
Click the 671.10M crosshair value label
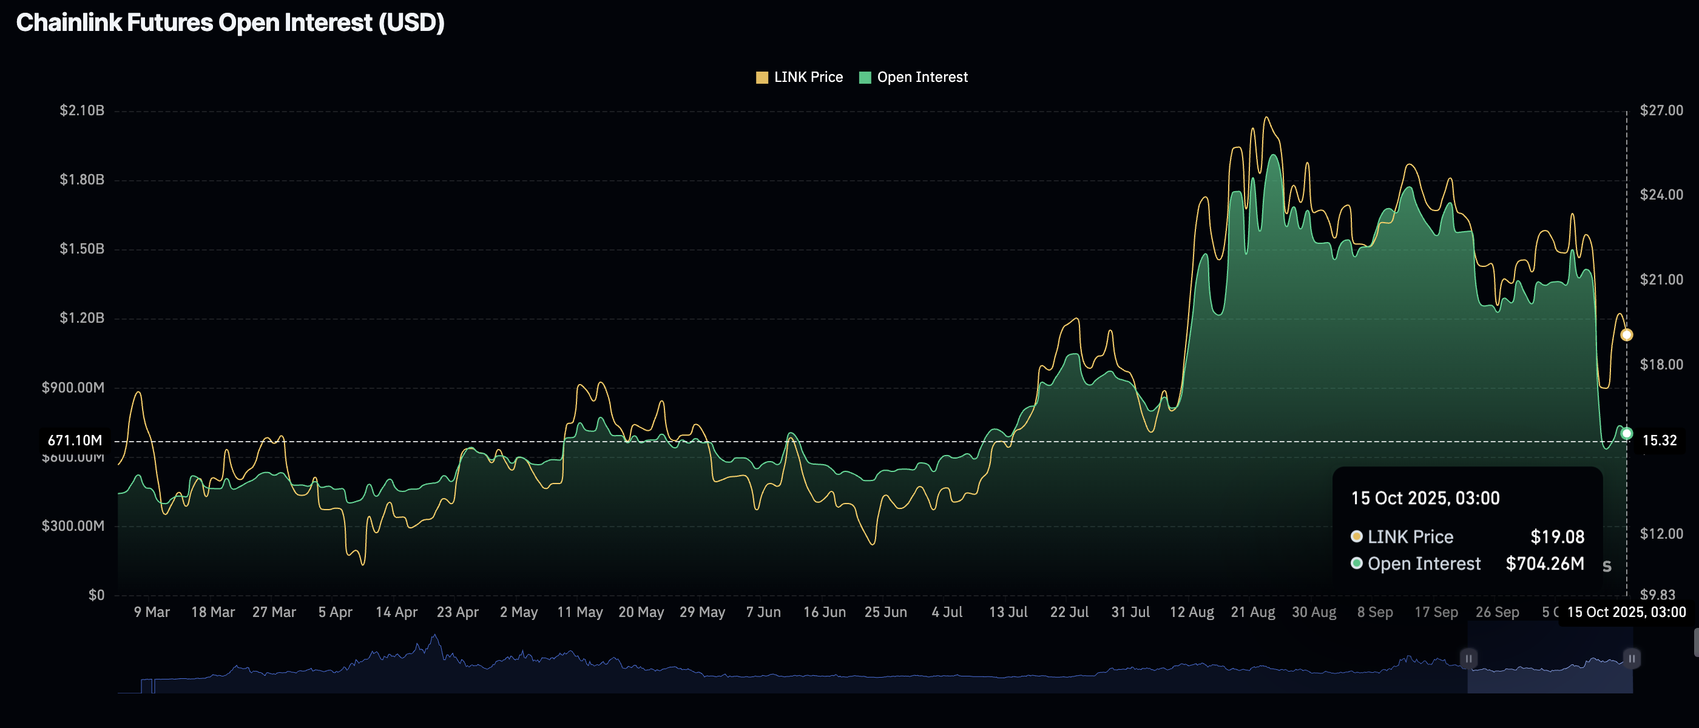74,440
